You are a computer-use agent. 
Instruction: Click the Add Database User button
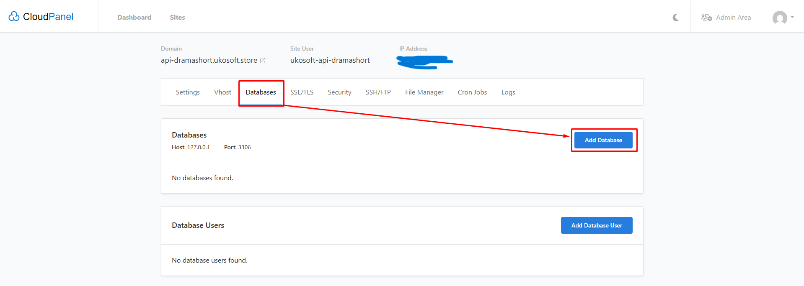tap(597, 225)
